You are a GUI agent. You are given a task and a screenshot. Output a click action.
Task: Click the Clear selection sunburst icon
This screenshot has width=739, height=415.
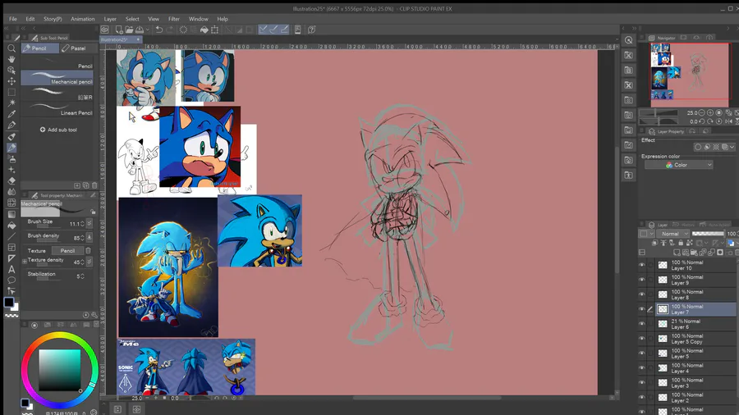(183, 30)
